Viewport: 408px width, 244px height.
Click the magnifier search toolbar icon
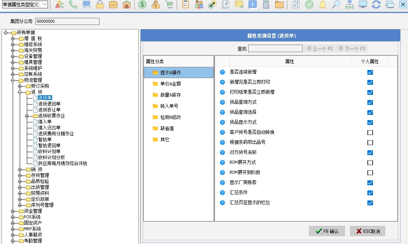(336, 4)
